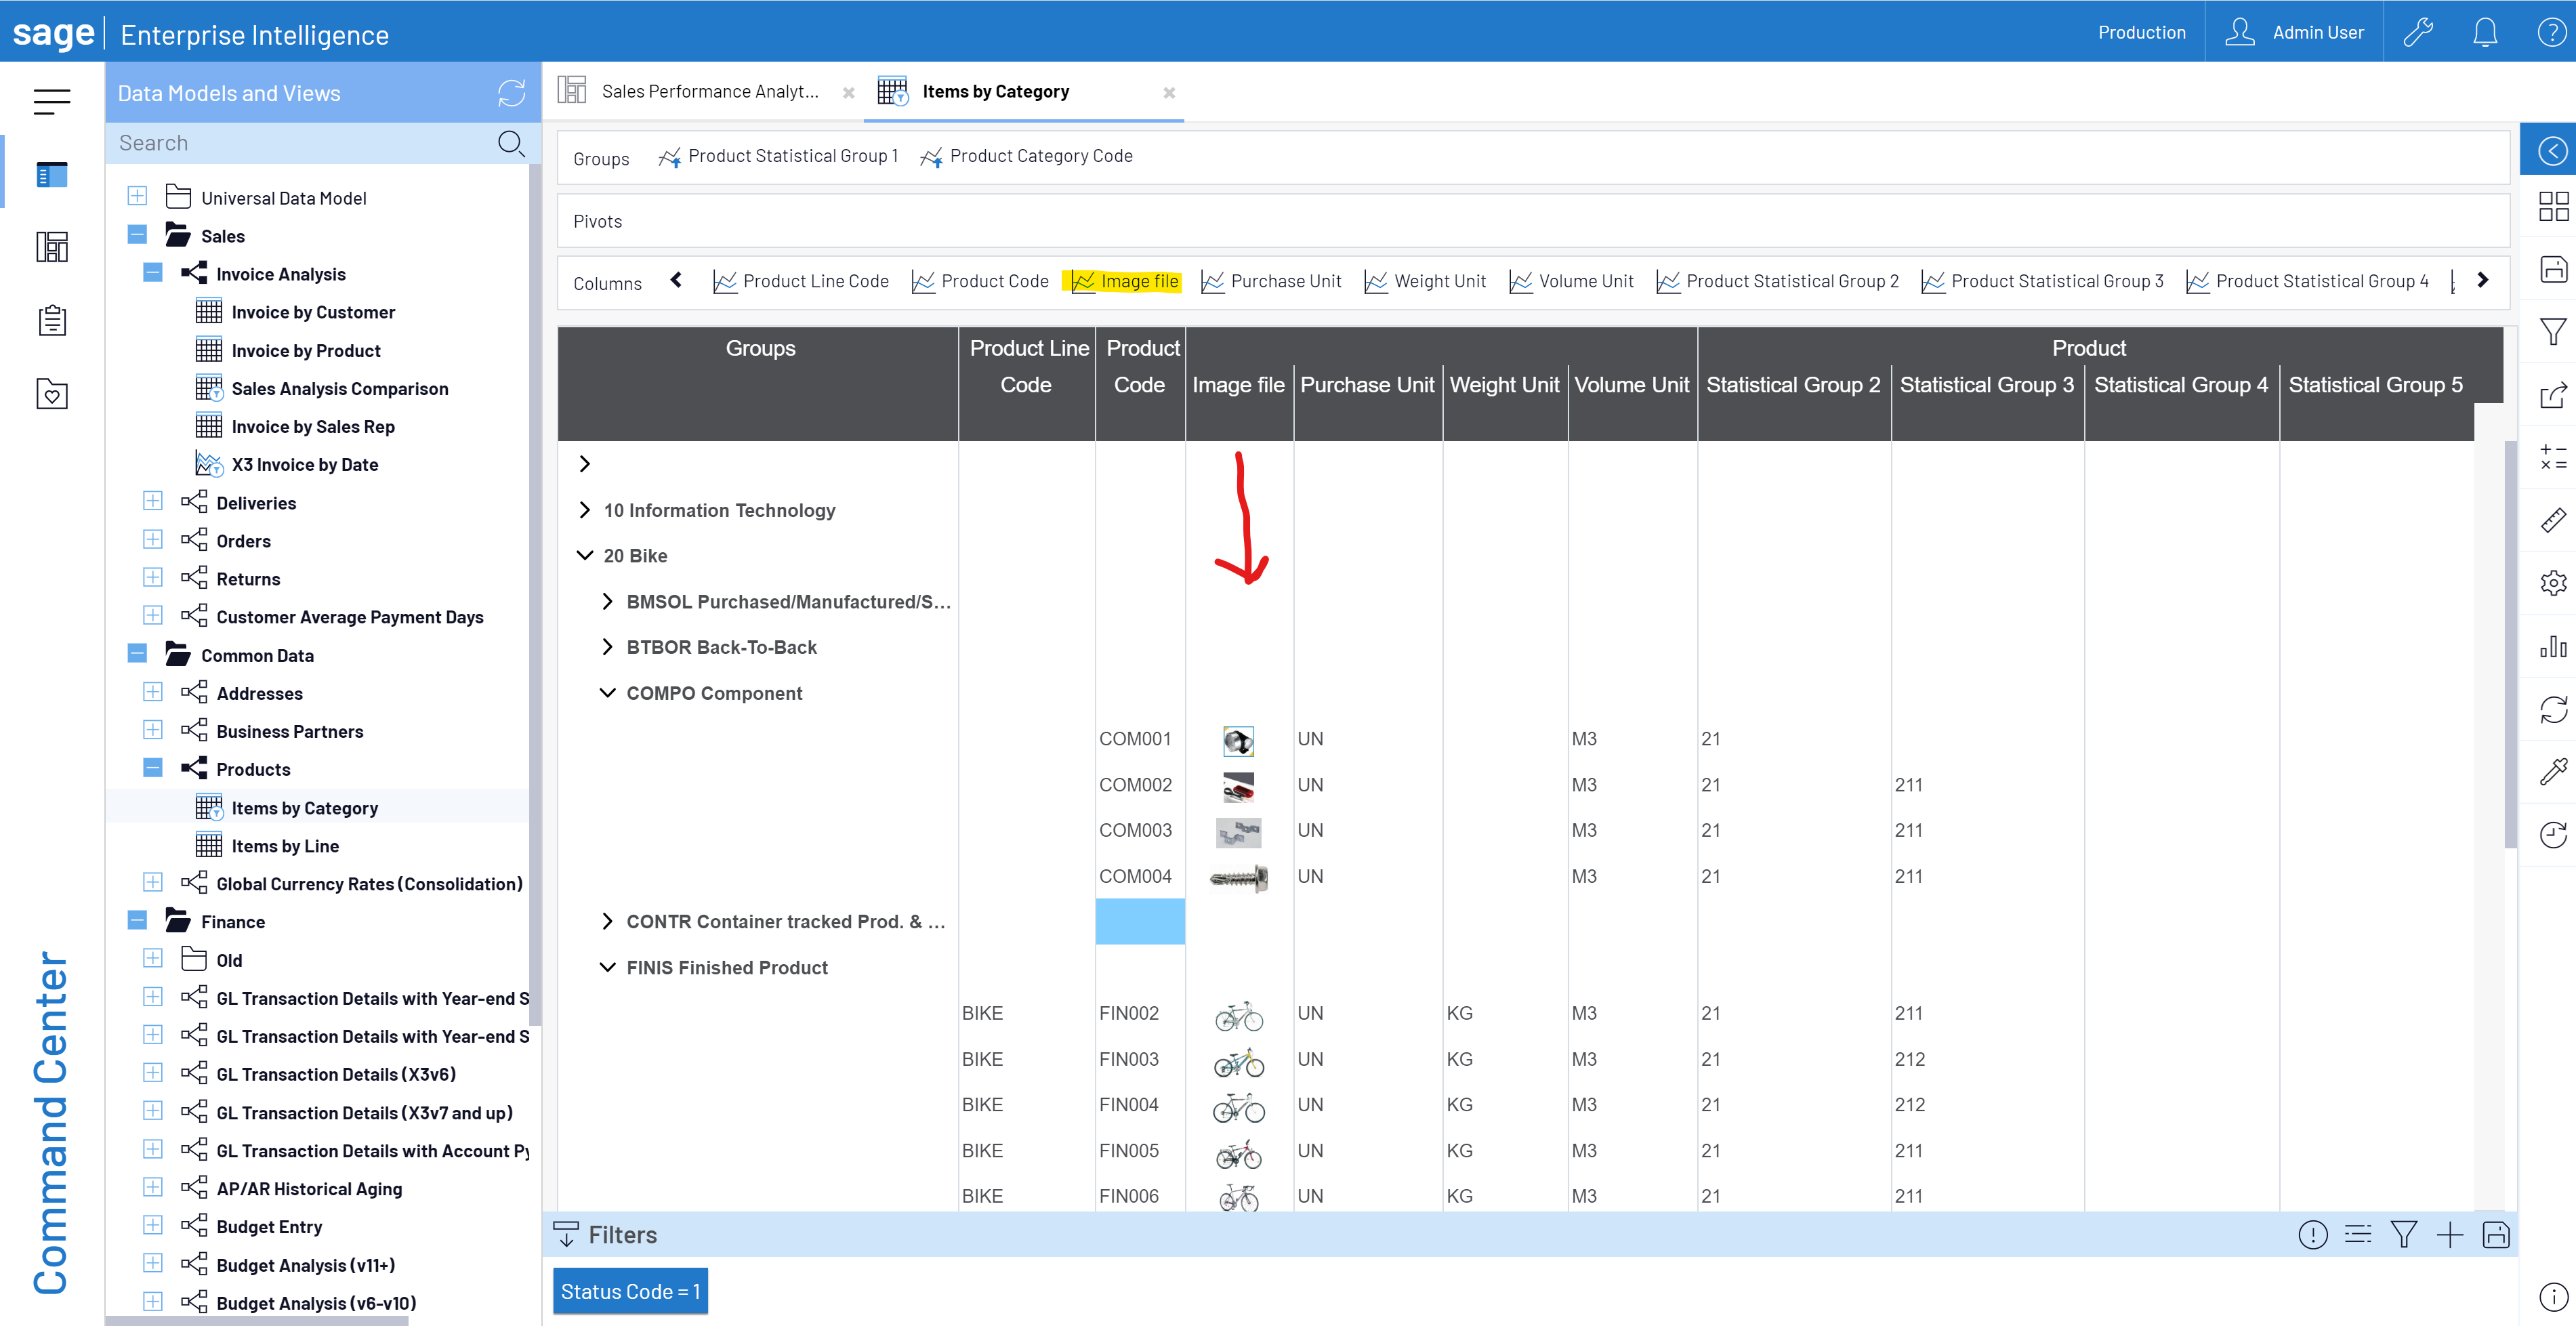Expand the 10 Information Technology group

585,510
